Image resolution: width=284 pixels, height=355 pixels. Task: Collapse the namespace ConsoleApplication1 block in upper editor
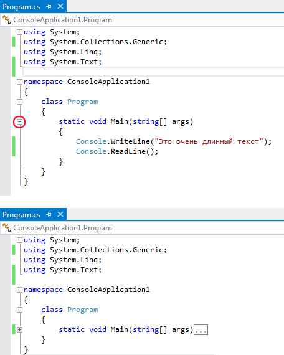pyautogui.click(x=20, y=82)
